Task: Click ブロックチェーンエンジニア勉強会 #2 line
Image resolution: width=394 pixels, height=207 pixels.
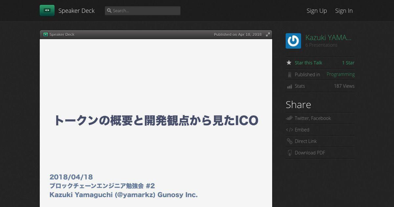Action: coord(102,186)
